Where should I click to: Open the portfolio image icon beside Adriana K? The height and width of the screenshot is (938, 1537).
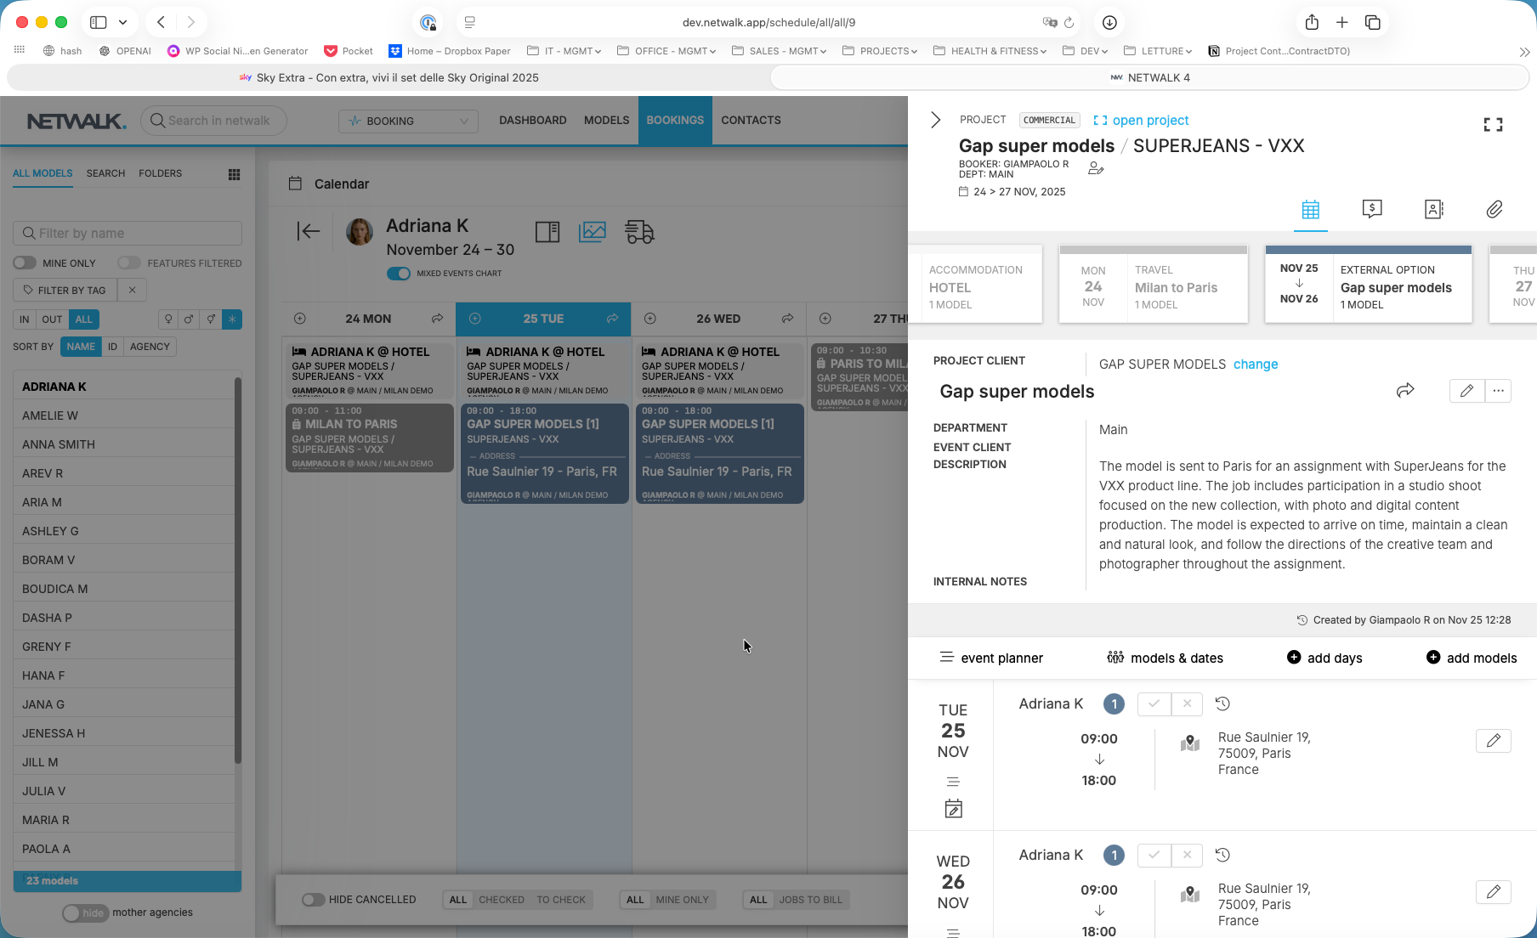[x=592, y=232]
